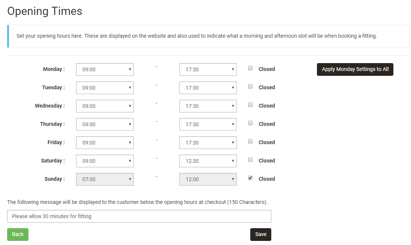The width and height of the screenshot is (411, 245).
Task: Tick the Closed checkbox for Monday
Action: click(x=250, y=68)
